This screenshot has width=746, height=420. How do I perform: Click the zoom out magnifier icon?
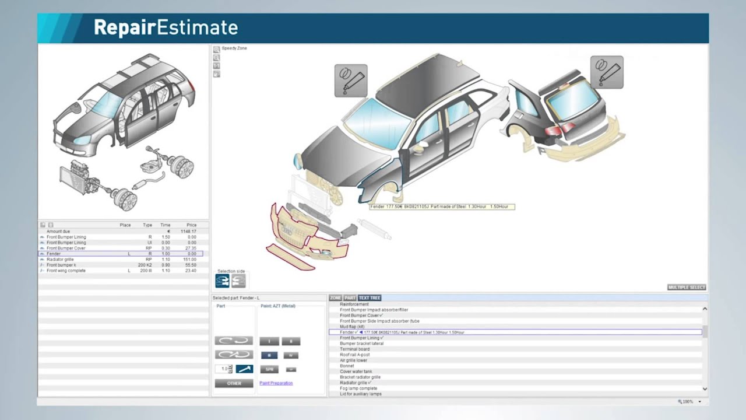point(216,58)
